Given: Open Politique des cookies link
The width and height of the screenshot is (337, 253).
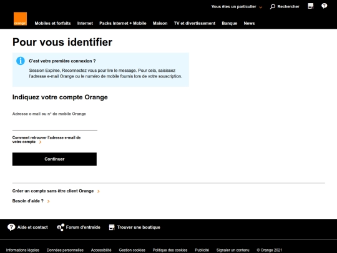Looking at the screenshot, I should click(170, 251).
